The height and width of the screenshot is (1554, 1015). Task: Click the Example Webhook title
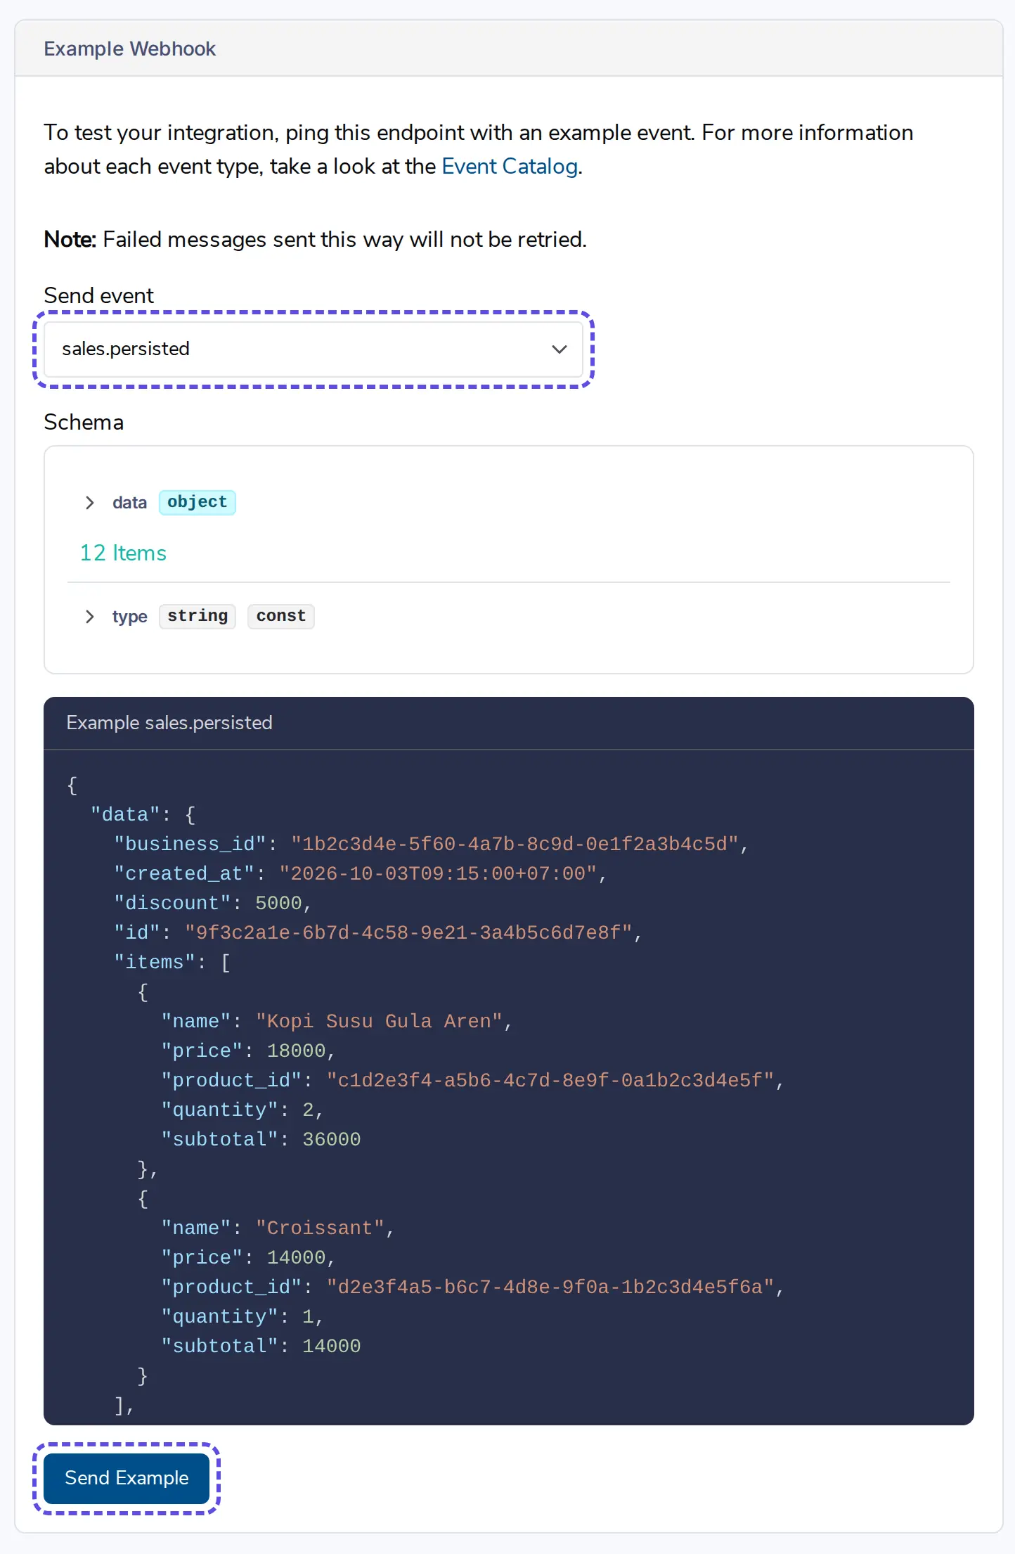[130, 49]
